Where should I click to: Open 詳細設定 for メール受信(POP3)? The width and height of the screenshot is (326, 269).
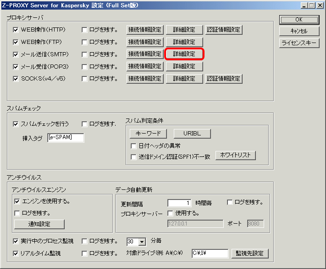click(x=184, y=66)
